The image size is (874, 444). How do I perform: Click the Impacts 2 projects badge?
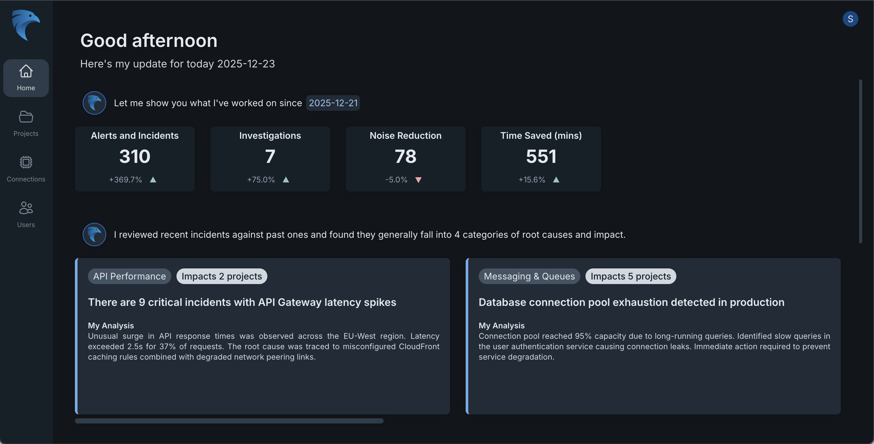point(221,276)
